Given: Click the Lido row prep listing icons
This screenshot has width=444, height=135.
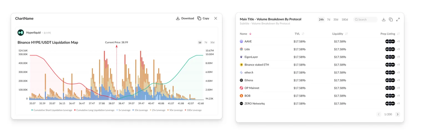Looking at the screenshot, I should pyautogui.click(x=390, y=49).
